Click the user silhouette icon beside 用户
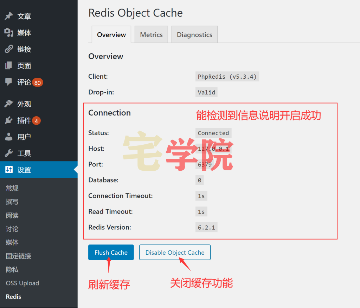 pos(9,137)
